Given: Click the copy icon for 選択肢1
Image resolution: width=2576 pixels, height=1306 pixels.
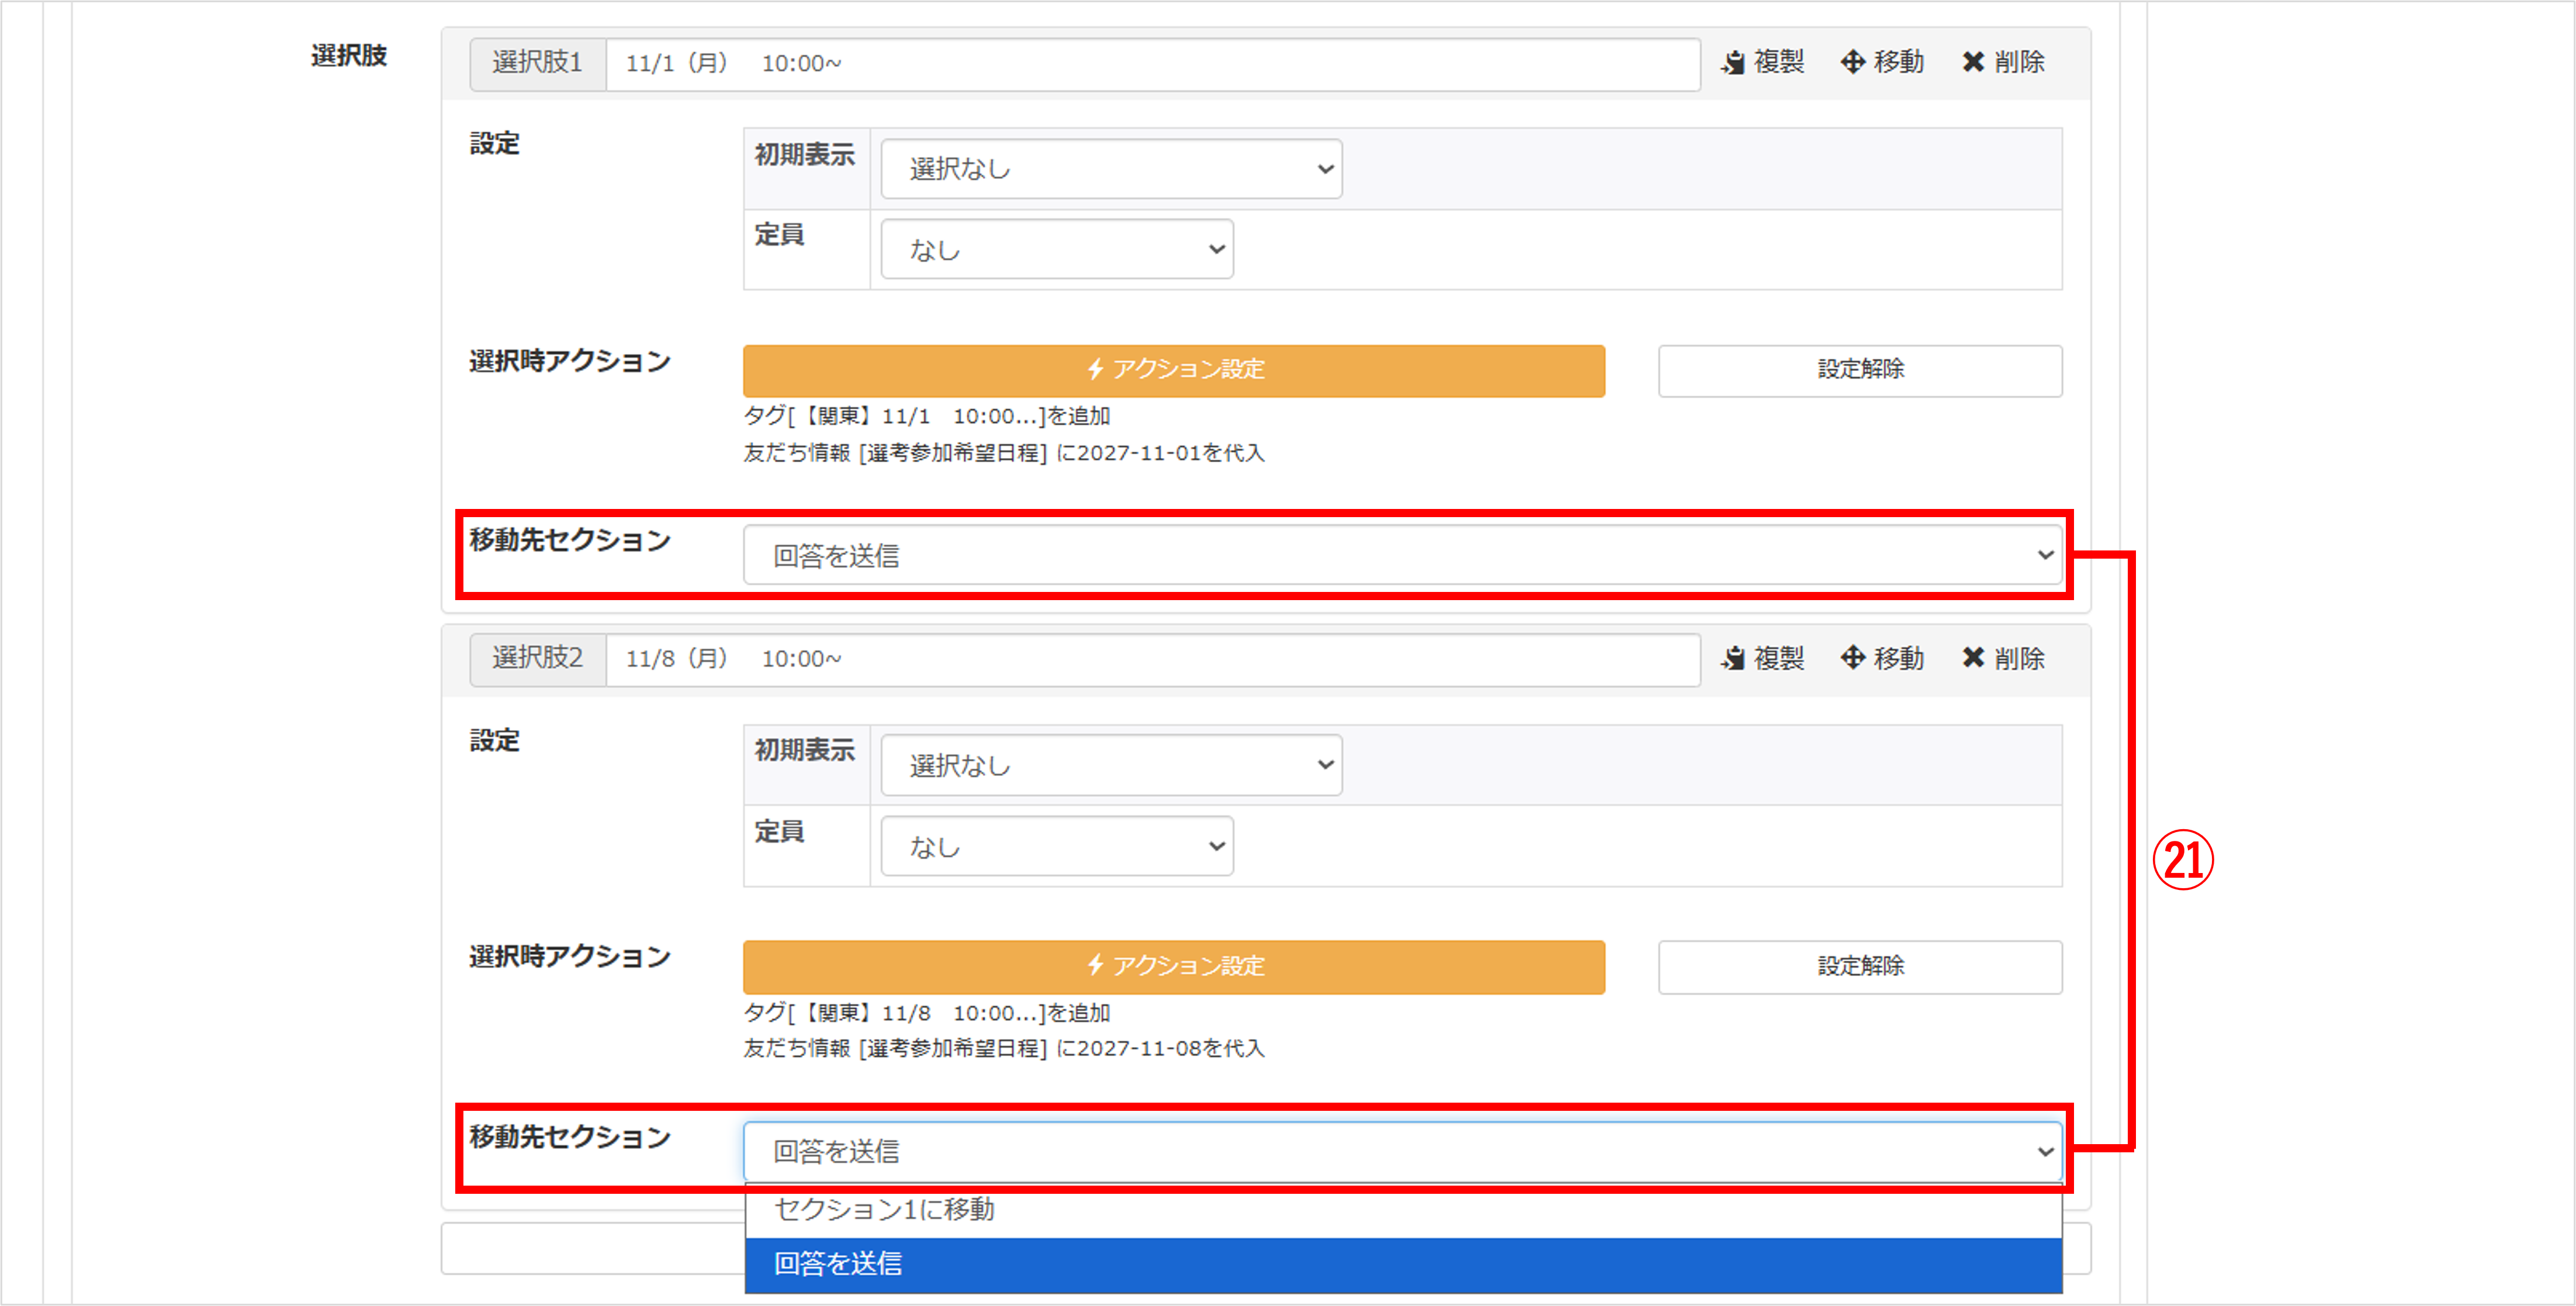Looking at the screenshot, I should [x=1733, y=62].
